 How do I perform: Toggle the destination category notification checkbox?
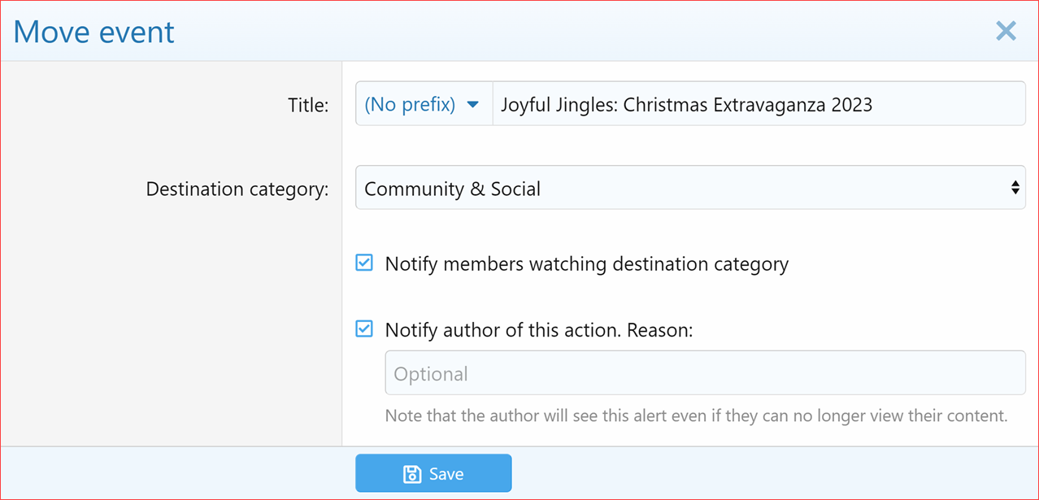coord(363,262)
